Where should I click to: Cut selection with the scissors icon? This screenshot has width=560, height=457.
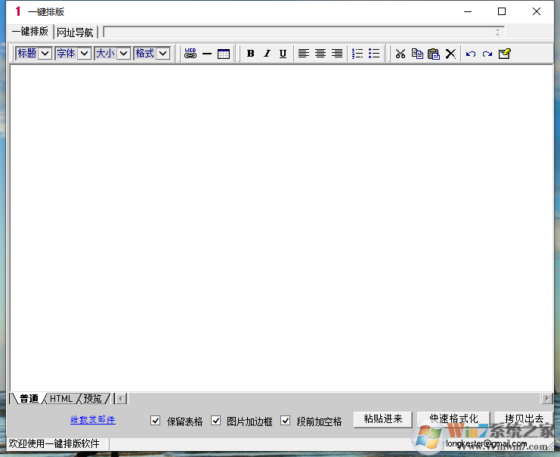pyautogui.click(x=401, y=54)
